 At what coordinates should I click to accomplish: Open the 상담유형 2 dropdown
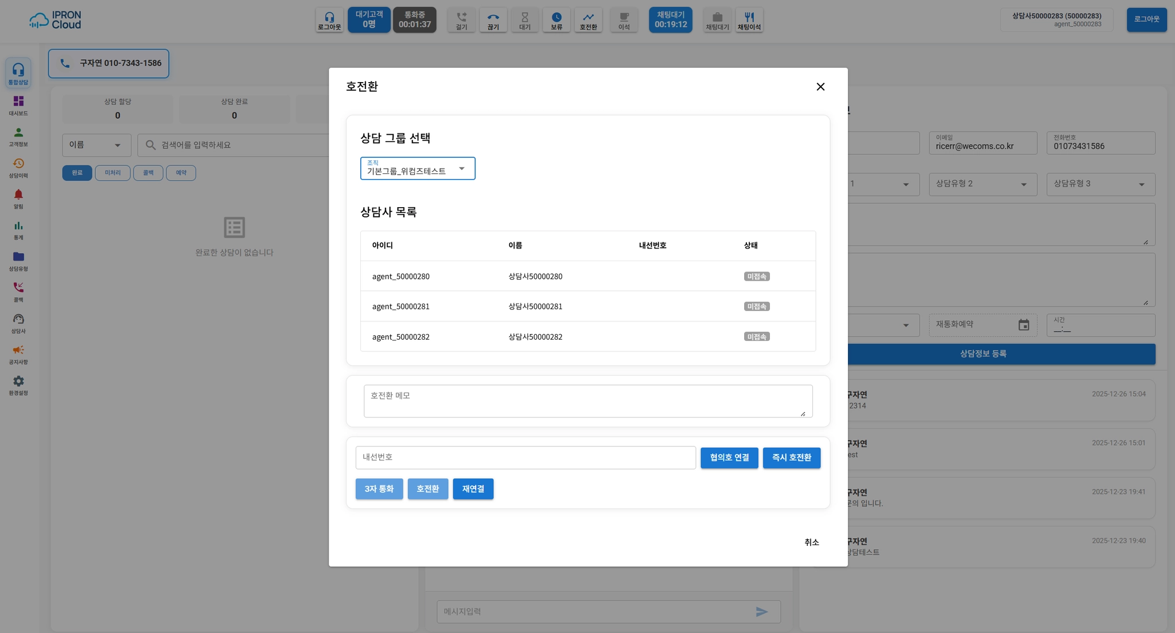[982, 184]
